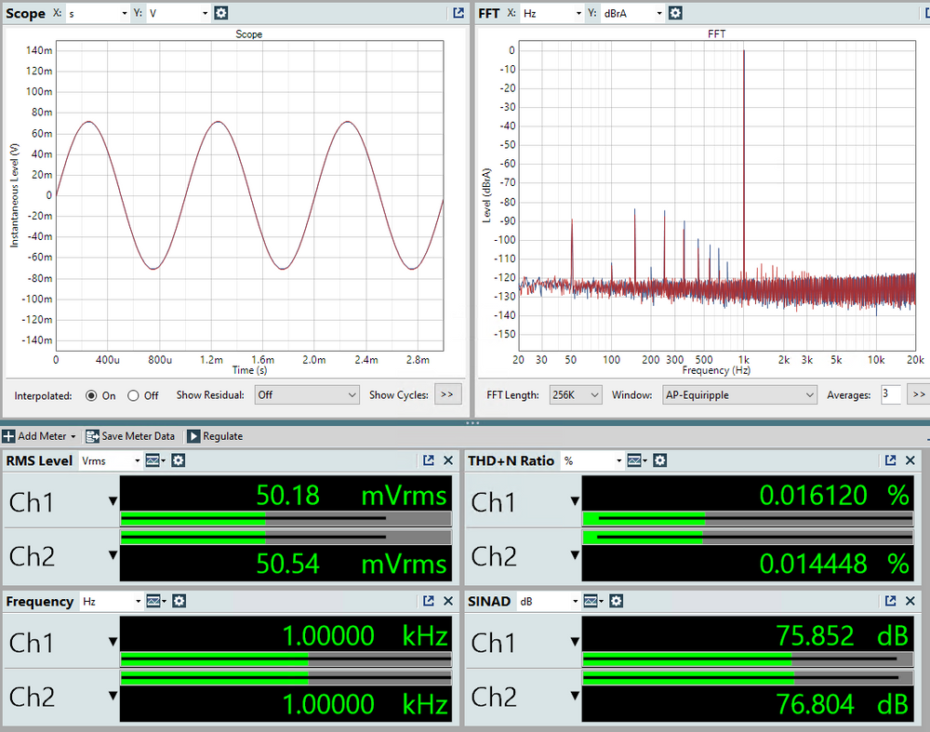Click the Frequency meter display mode icon
This screenshot has height=732, width=930.
(x=154, y=602)
